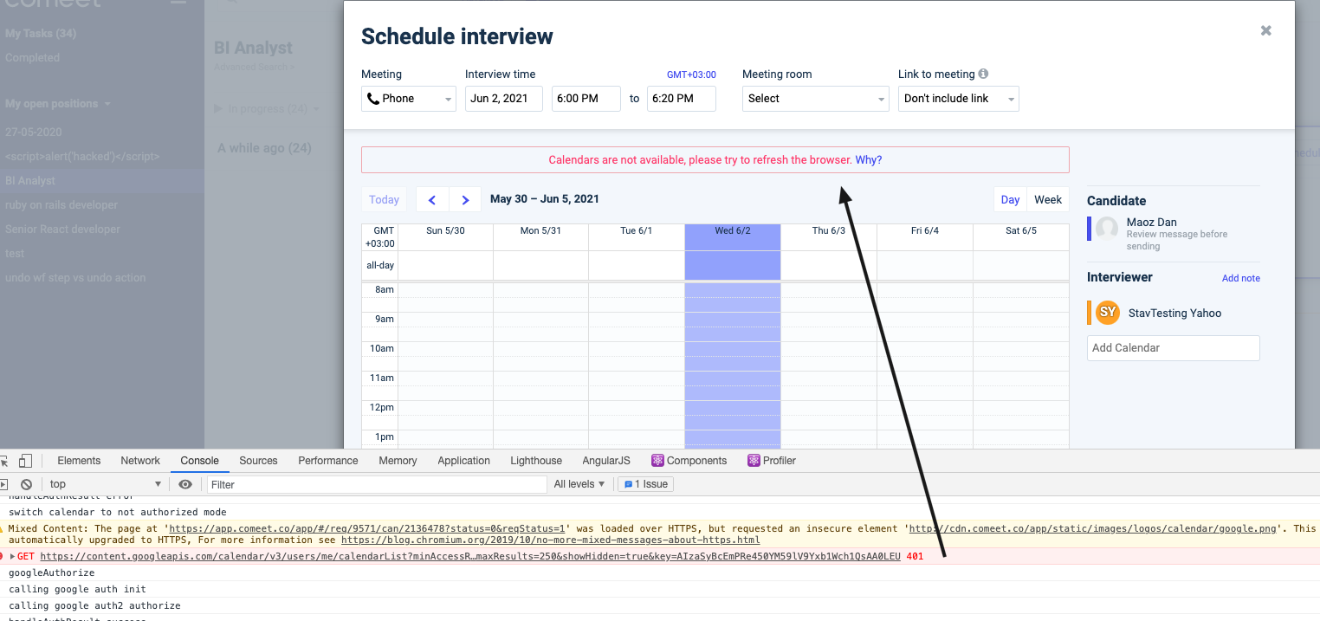Click the eye live expression icon
Image resolution: width=1320 pixels, height=621 pixels.
(x=185, y=484)
